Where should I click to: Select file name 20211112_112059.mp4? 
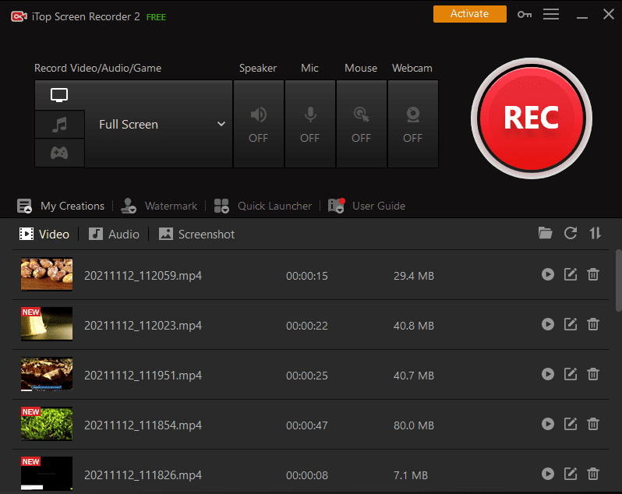point(143,276)
